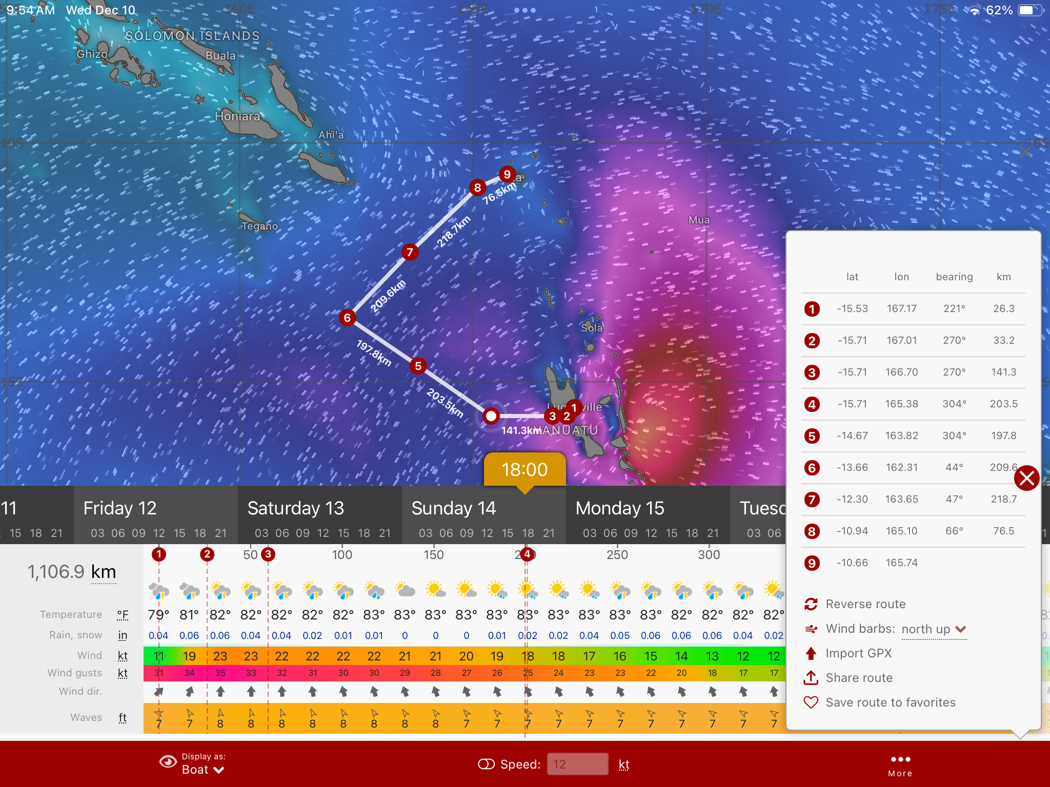Click hour 09 under Saturday 13

click(302, 533)
